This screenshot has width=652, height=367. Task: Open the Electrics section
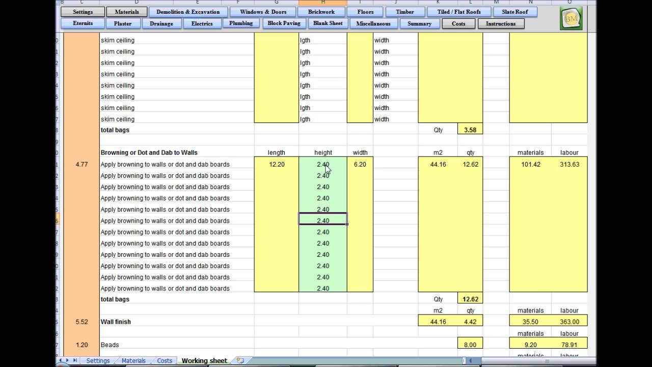(202, 23)
